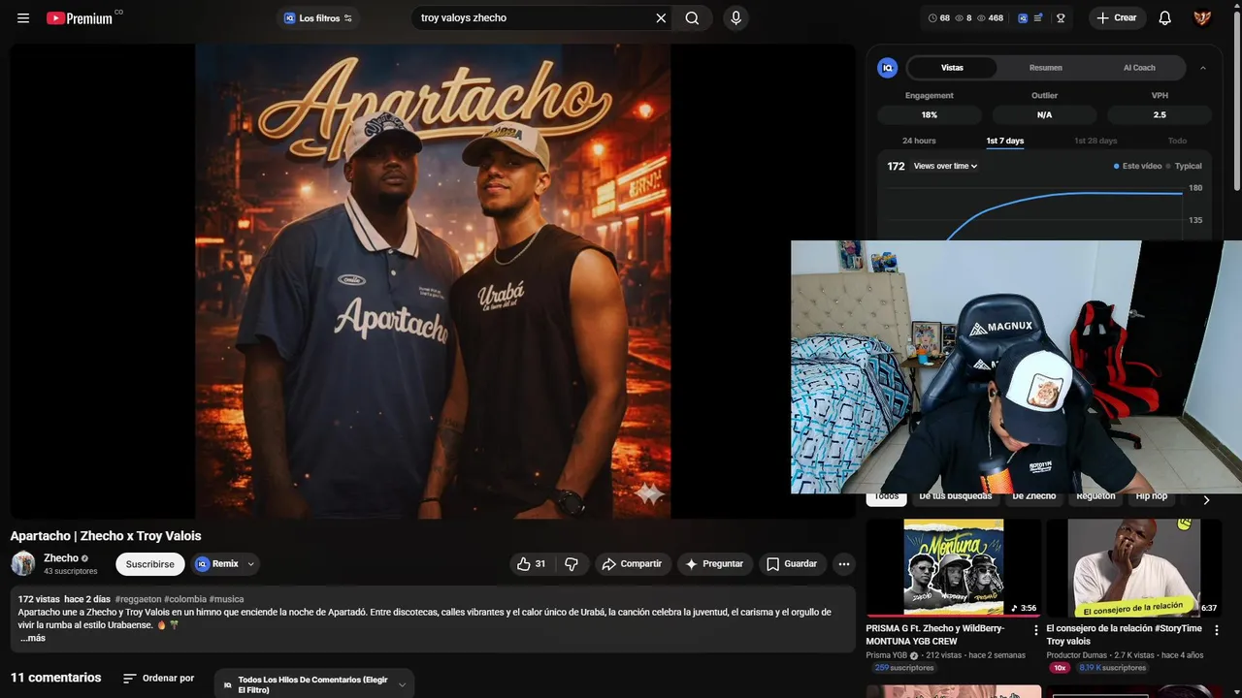
Task: Show more filter chips with right arrow
Action: [x=1206, y=499]
